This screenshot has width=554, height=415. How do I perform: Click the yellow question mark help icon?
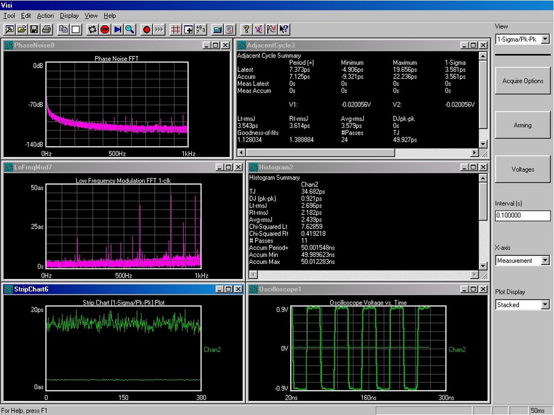coord(246,29)
